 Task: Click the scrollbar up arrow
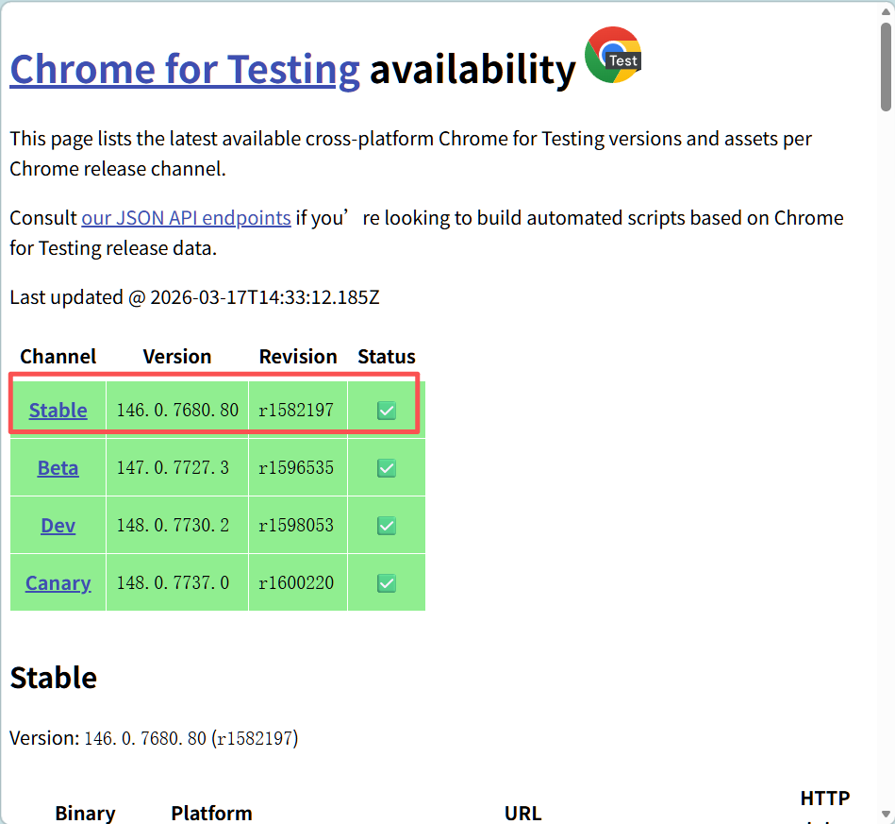(x=886, y=11)
